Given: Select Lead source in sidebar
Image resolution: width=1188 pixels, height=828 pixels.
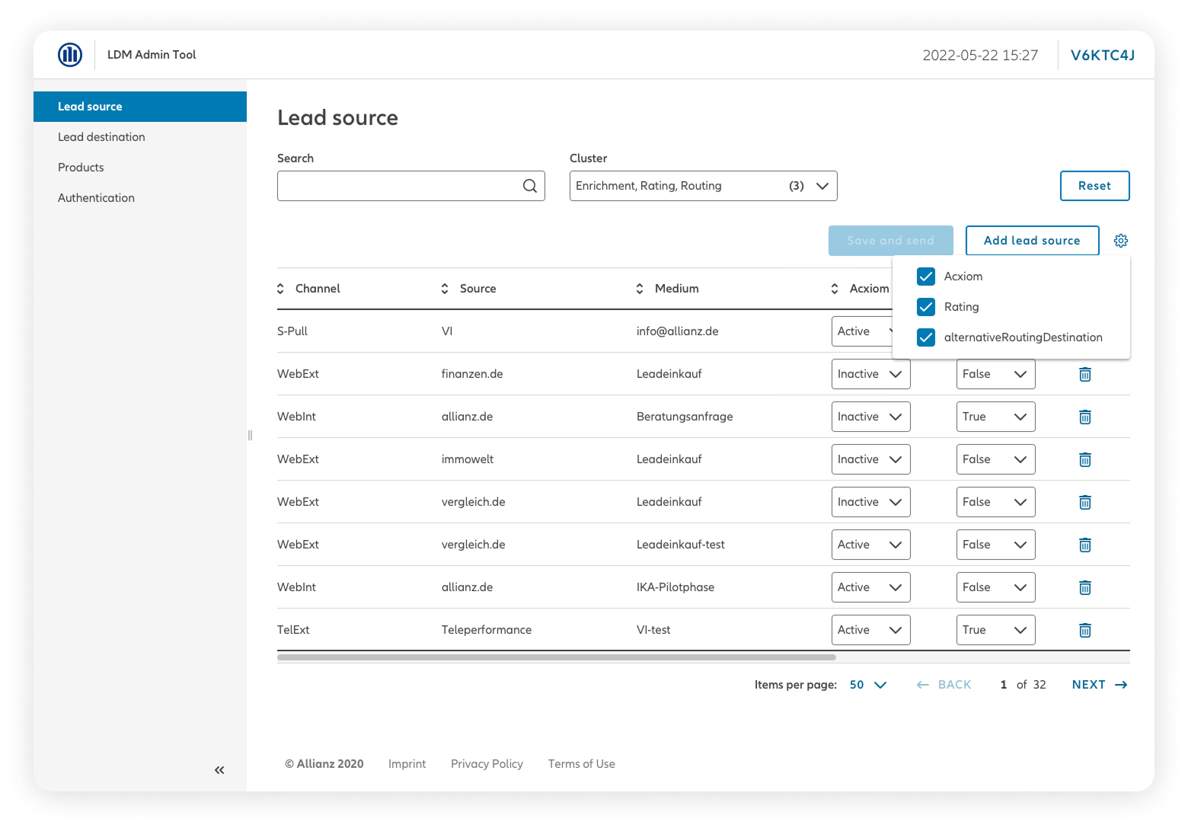Looking at the screenshot, I should pos(140,107).
